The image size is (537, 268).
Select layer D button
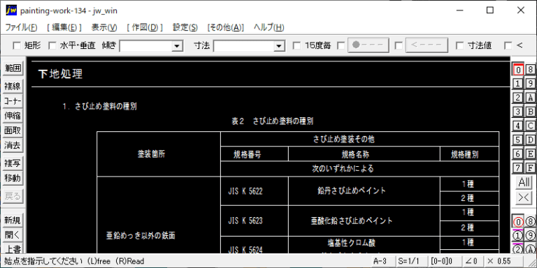pos(530,140)
